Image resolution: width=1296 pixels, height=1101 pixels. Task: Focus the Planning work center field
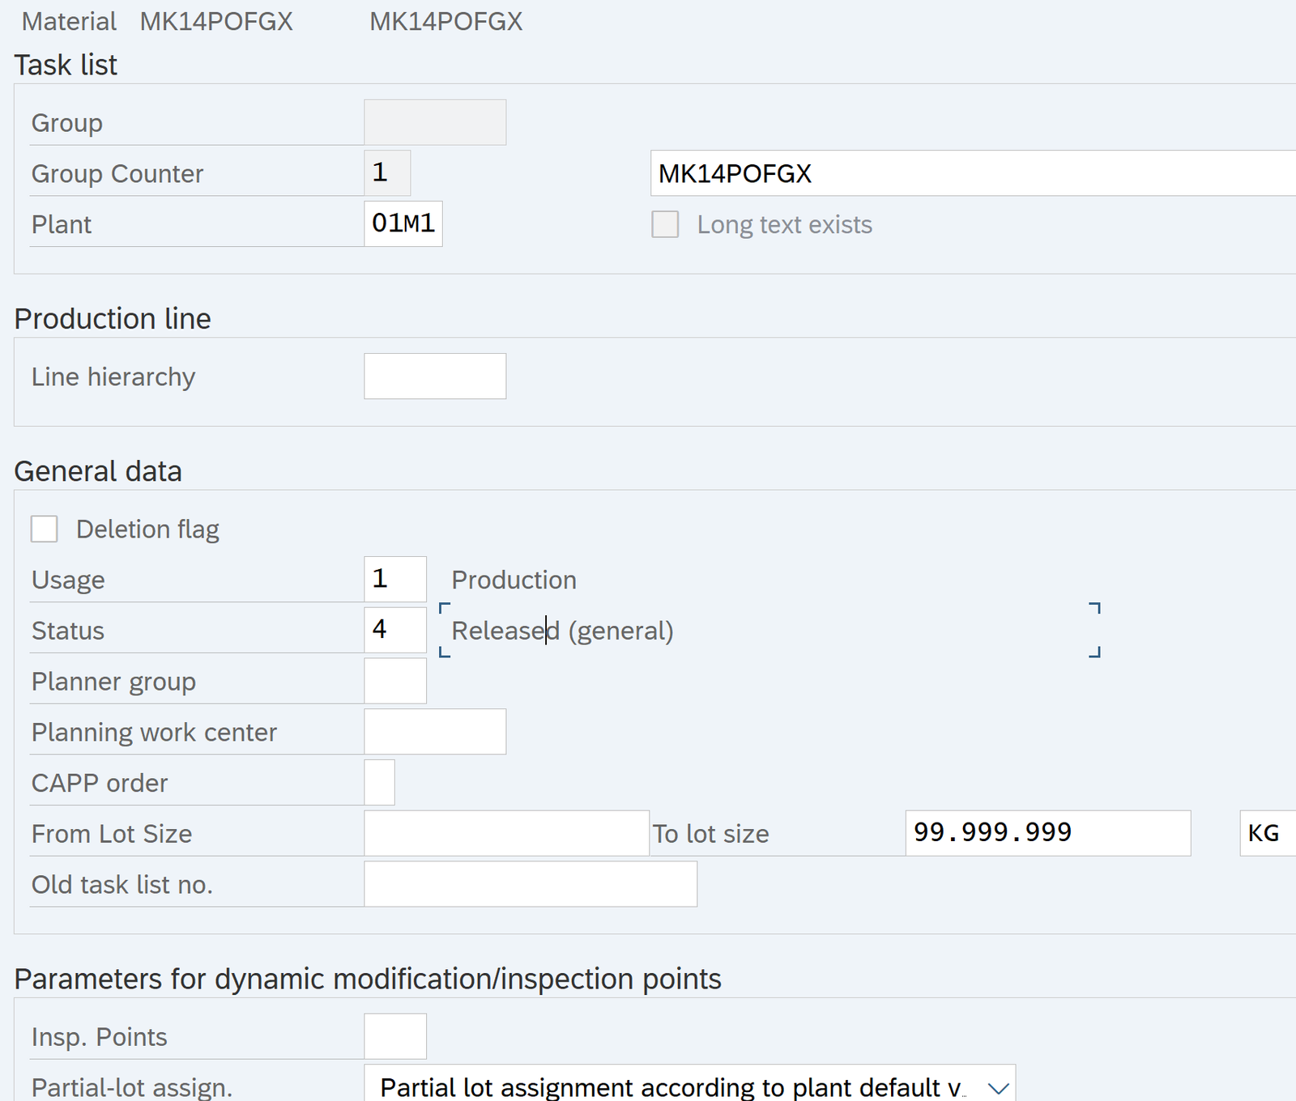click(435, 732)
